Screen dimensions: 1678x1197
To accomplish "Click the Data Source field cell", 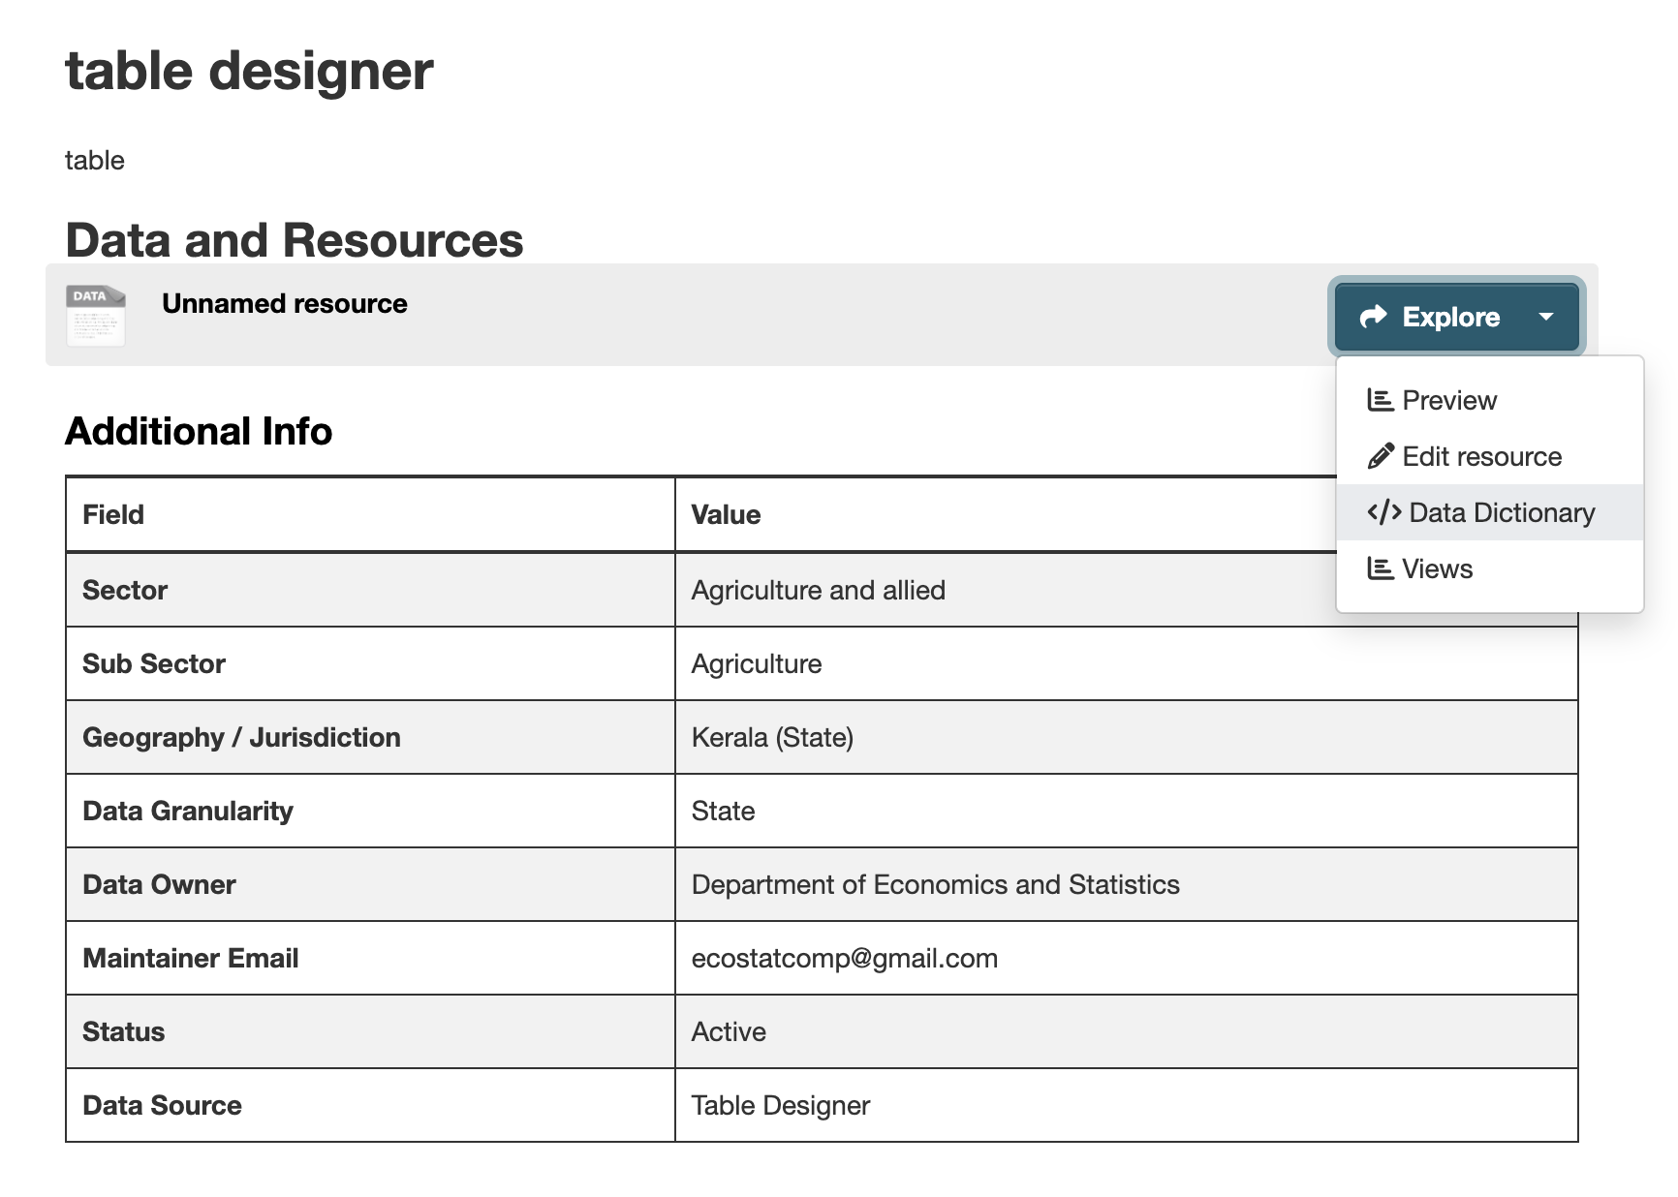I will 370,1105.
